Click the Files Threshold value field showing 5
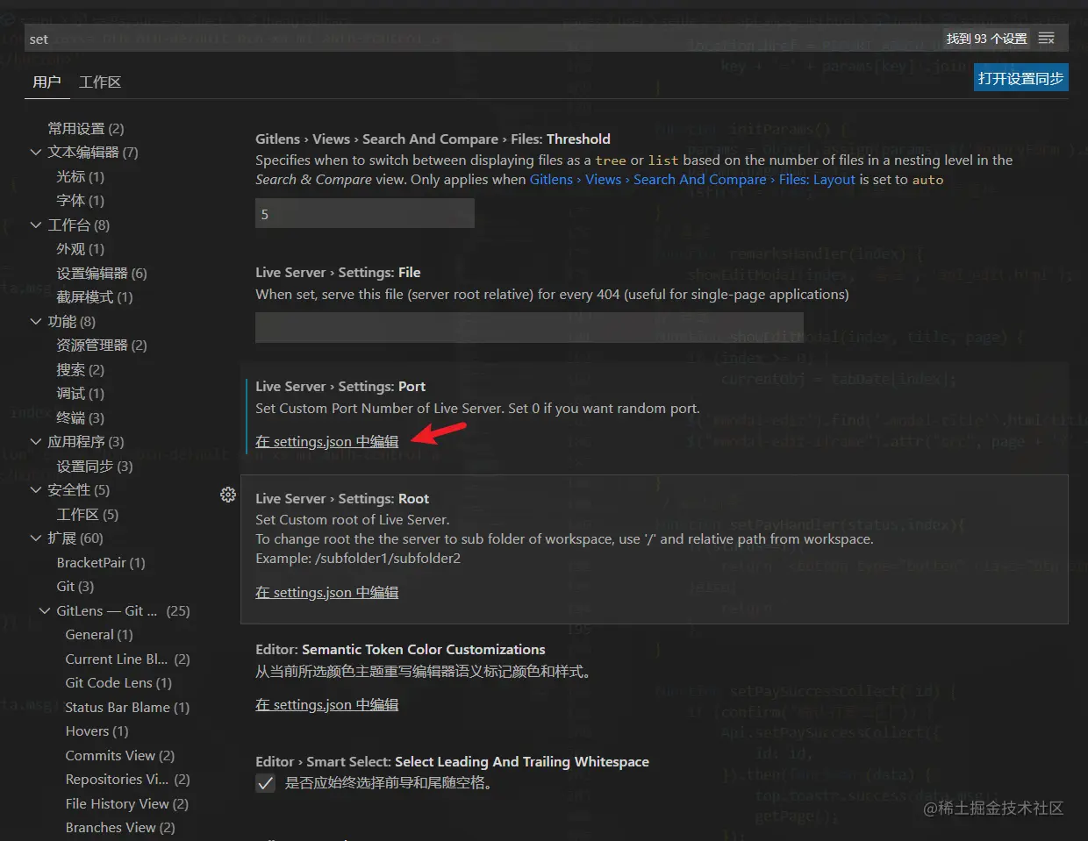 (365, 213)
